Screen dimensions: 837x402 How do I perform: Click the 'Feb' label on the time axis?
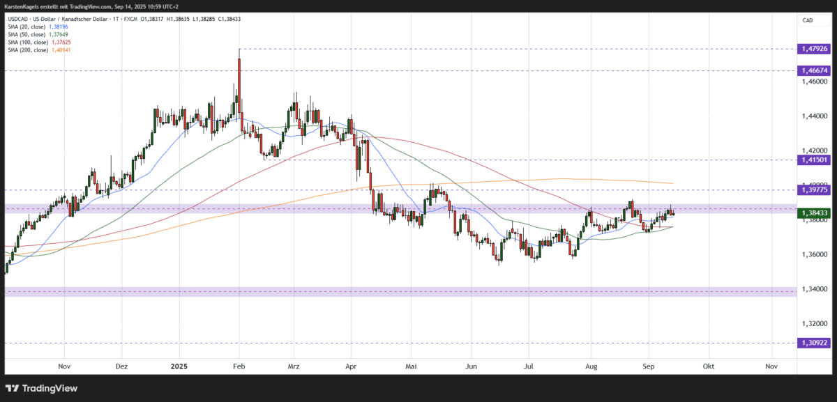pos(239,366)
